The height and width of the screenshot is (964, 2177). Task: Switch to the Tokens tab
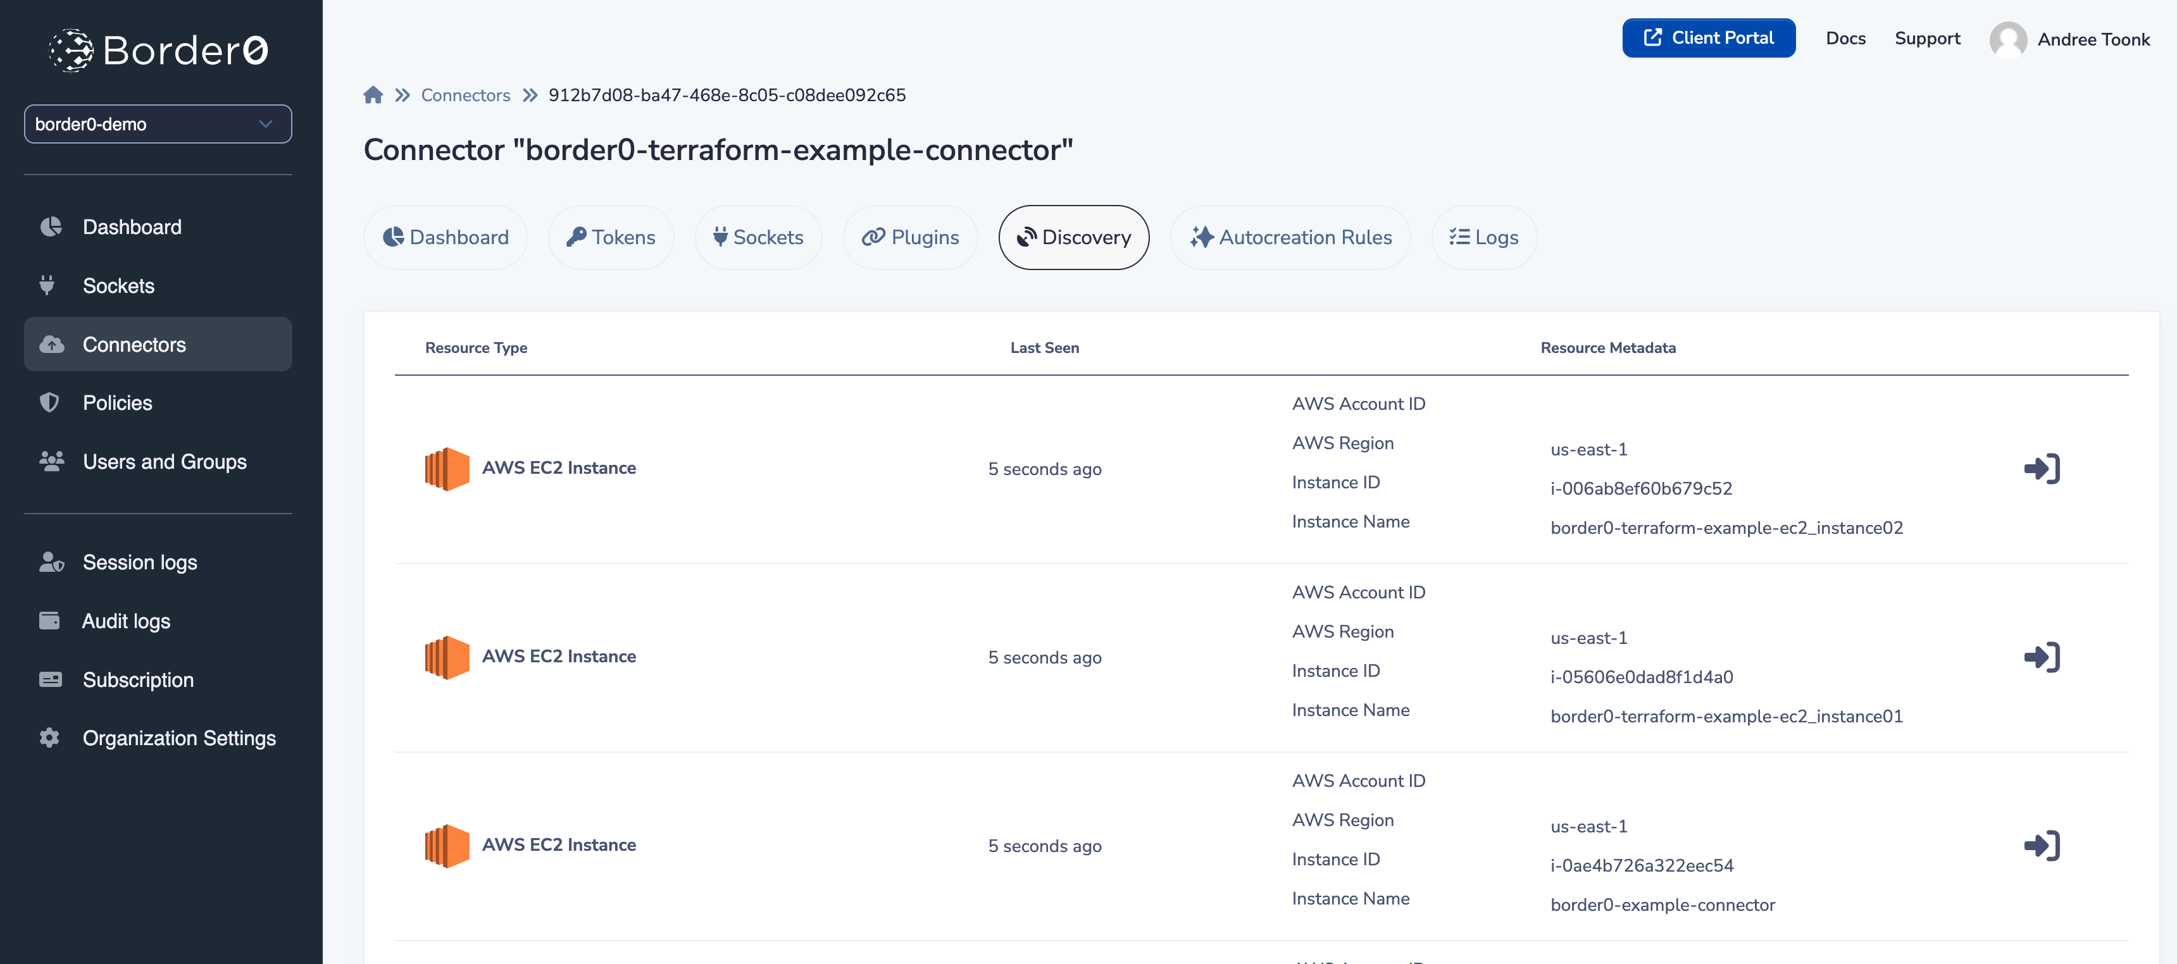[611, 237]
